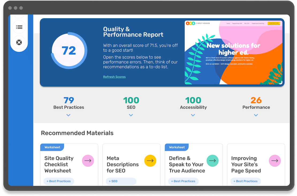Expand the Best Practices score details

[68, 115]
